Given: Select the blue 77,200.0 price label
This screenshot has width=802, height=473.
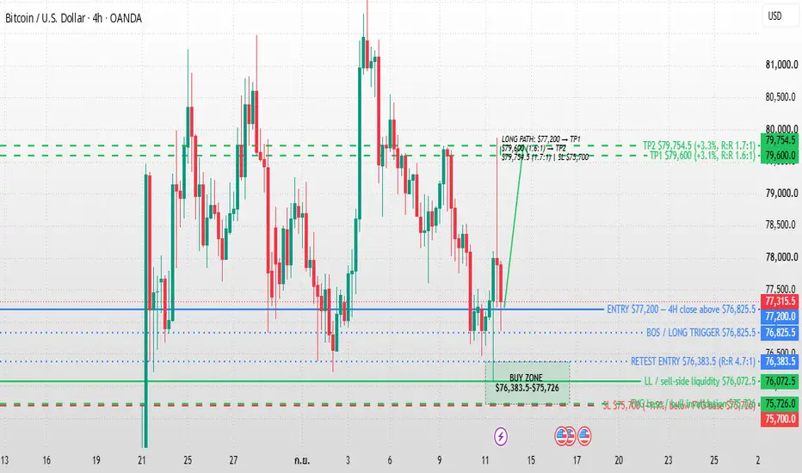Looking at the screenshot, I should pyautogui.click(x=780, y=316).
